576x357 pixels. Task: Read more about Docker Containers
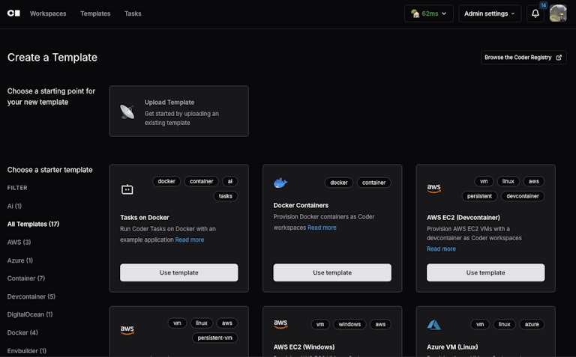pos(322,228)
